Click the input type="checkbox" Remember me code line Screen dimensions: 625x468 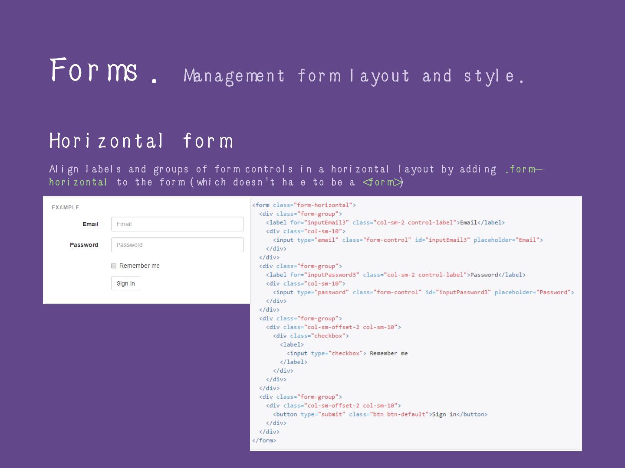(347, 353)
